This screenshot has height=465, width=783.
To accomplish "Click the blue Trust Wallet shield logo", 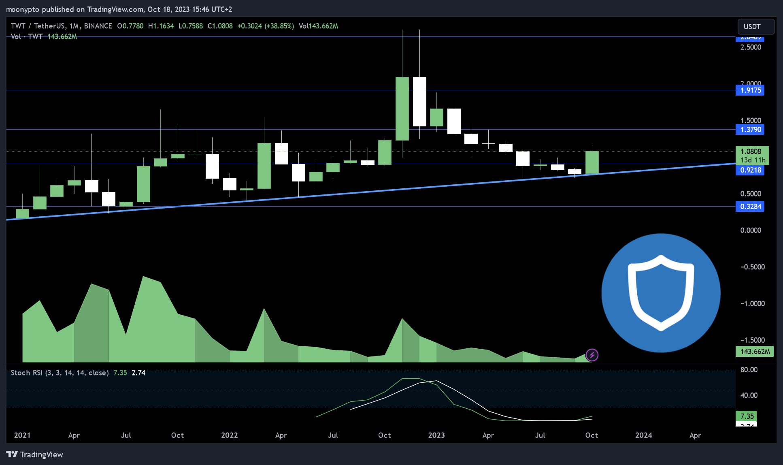I will click(661, 293).
